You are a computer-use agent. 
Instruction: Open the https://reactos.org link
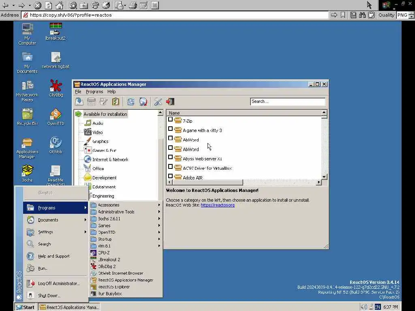click(218, 205)
